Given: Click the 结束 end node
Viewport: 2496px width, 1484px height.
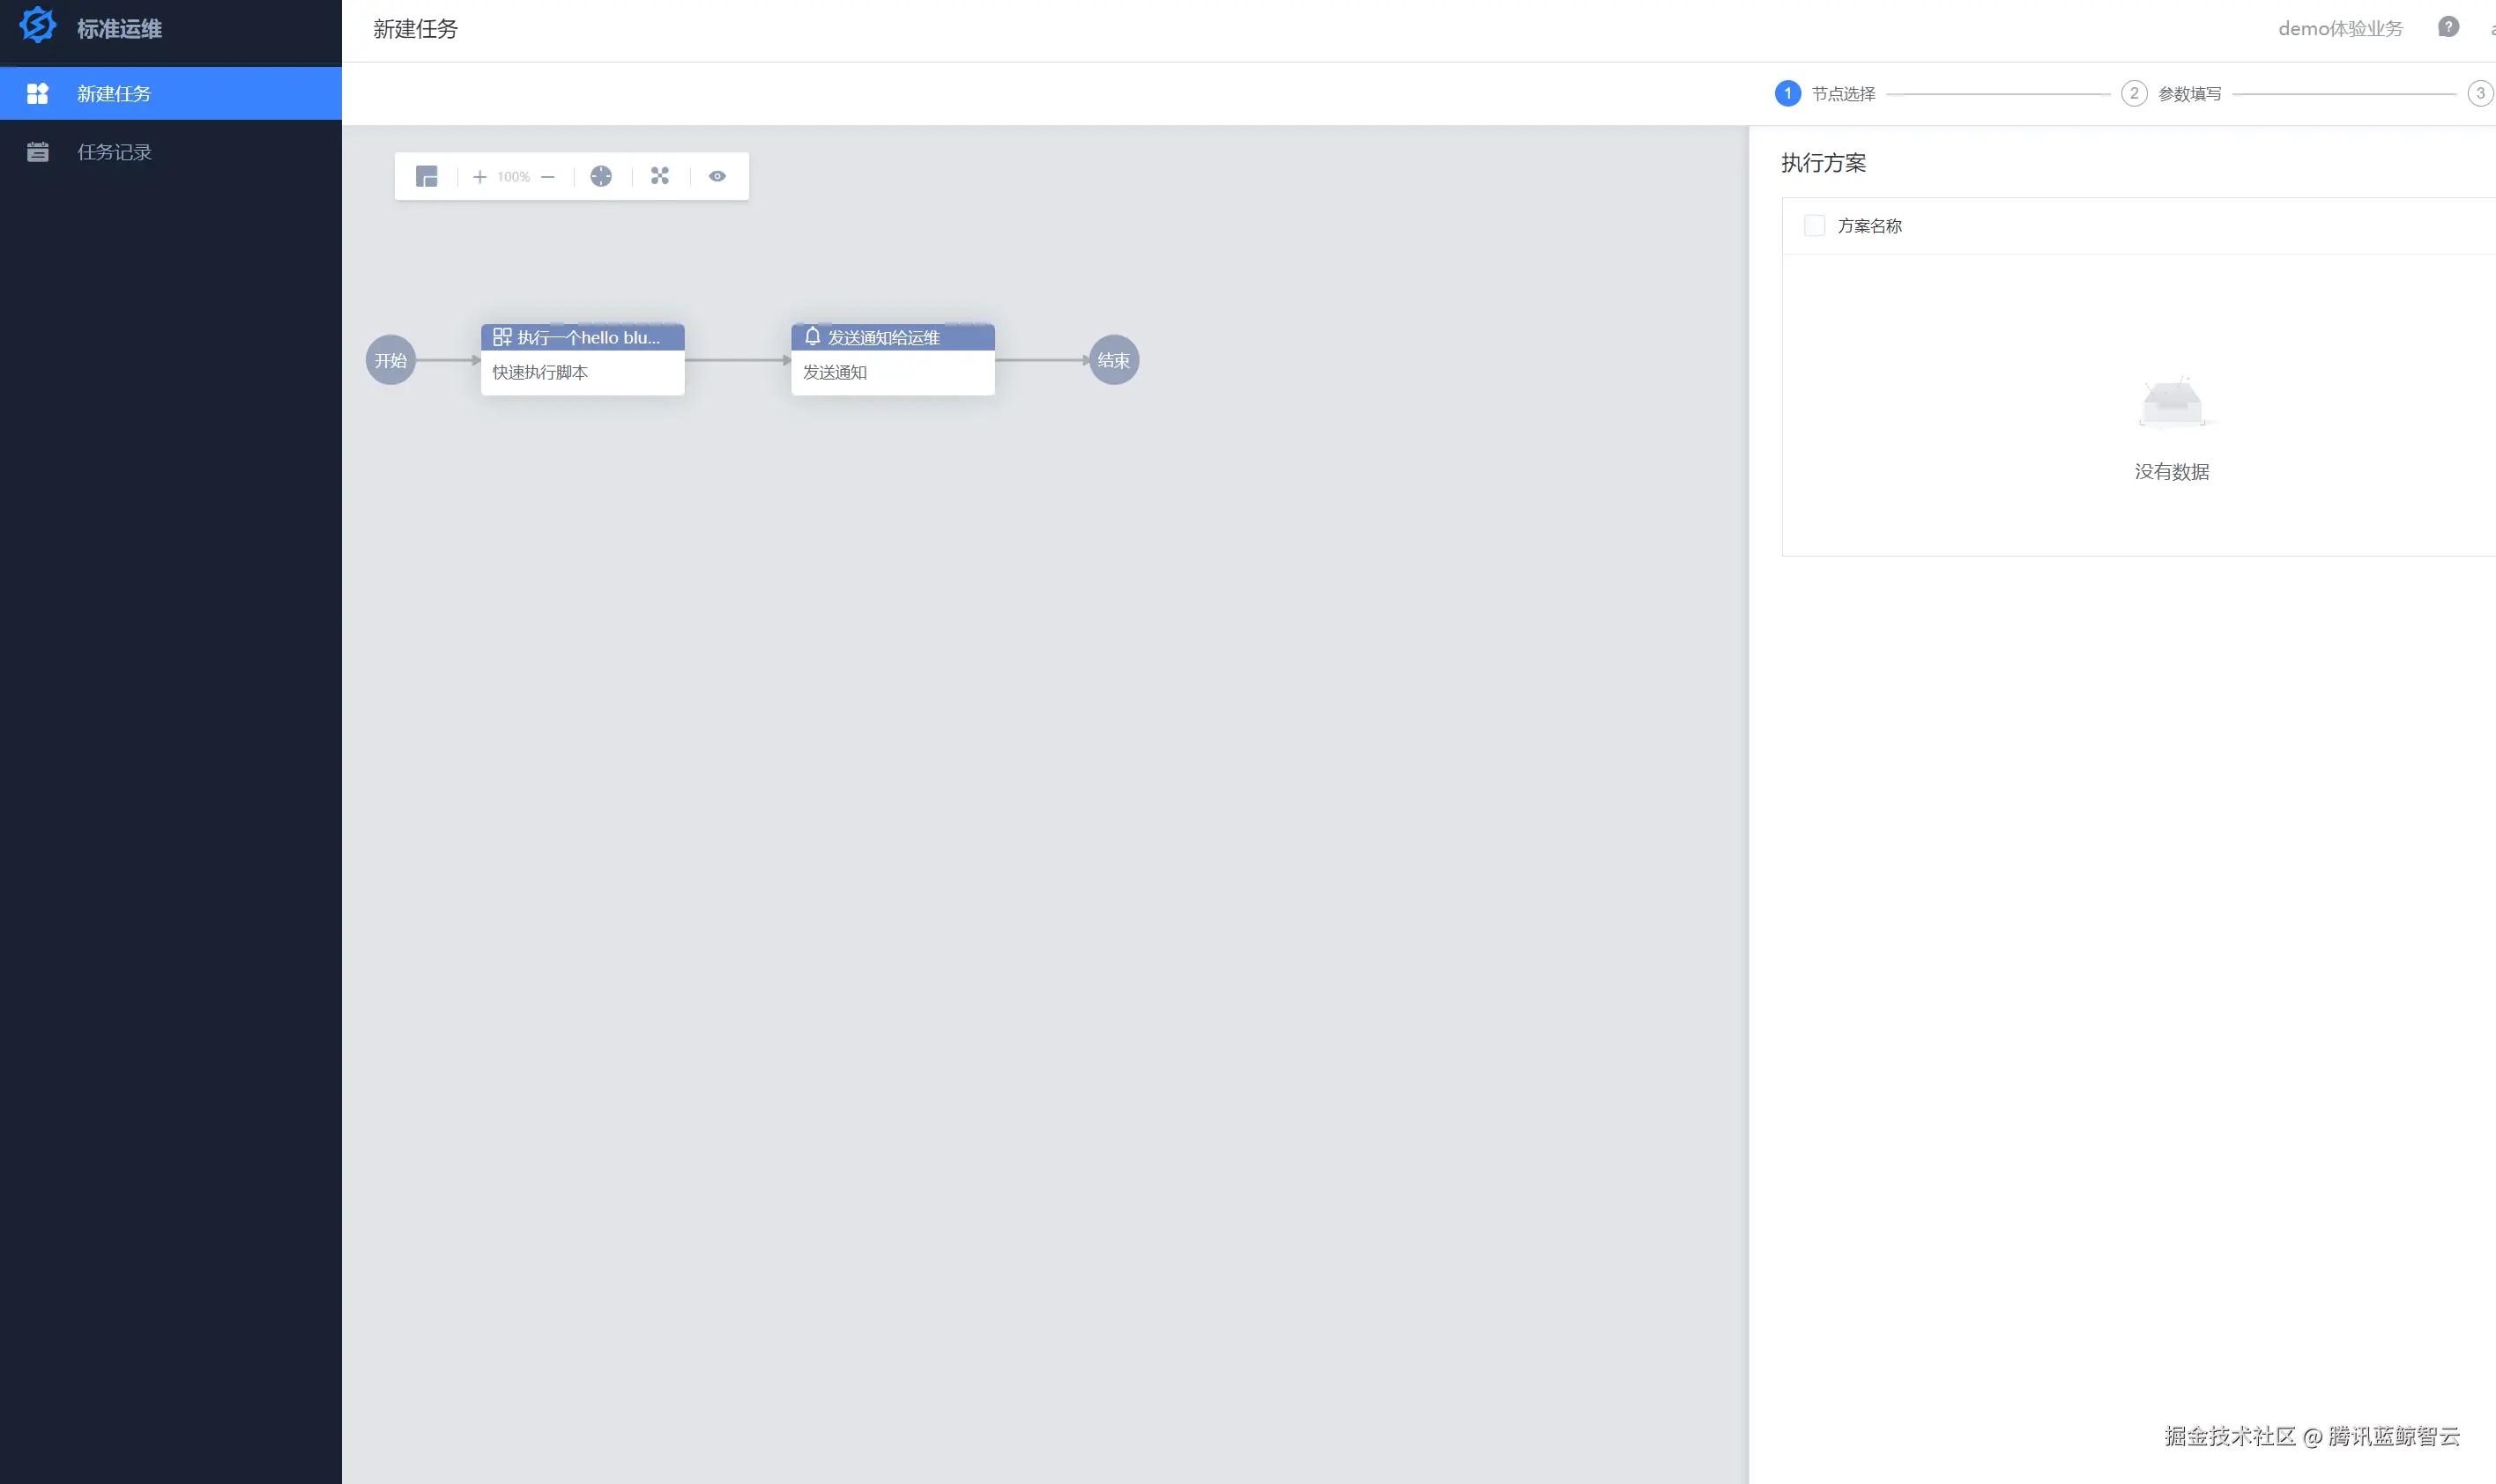Looking at the screenshot, I should pos(1113,360).
